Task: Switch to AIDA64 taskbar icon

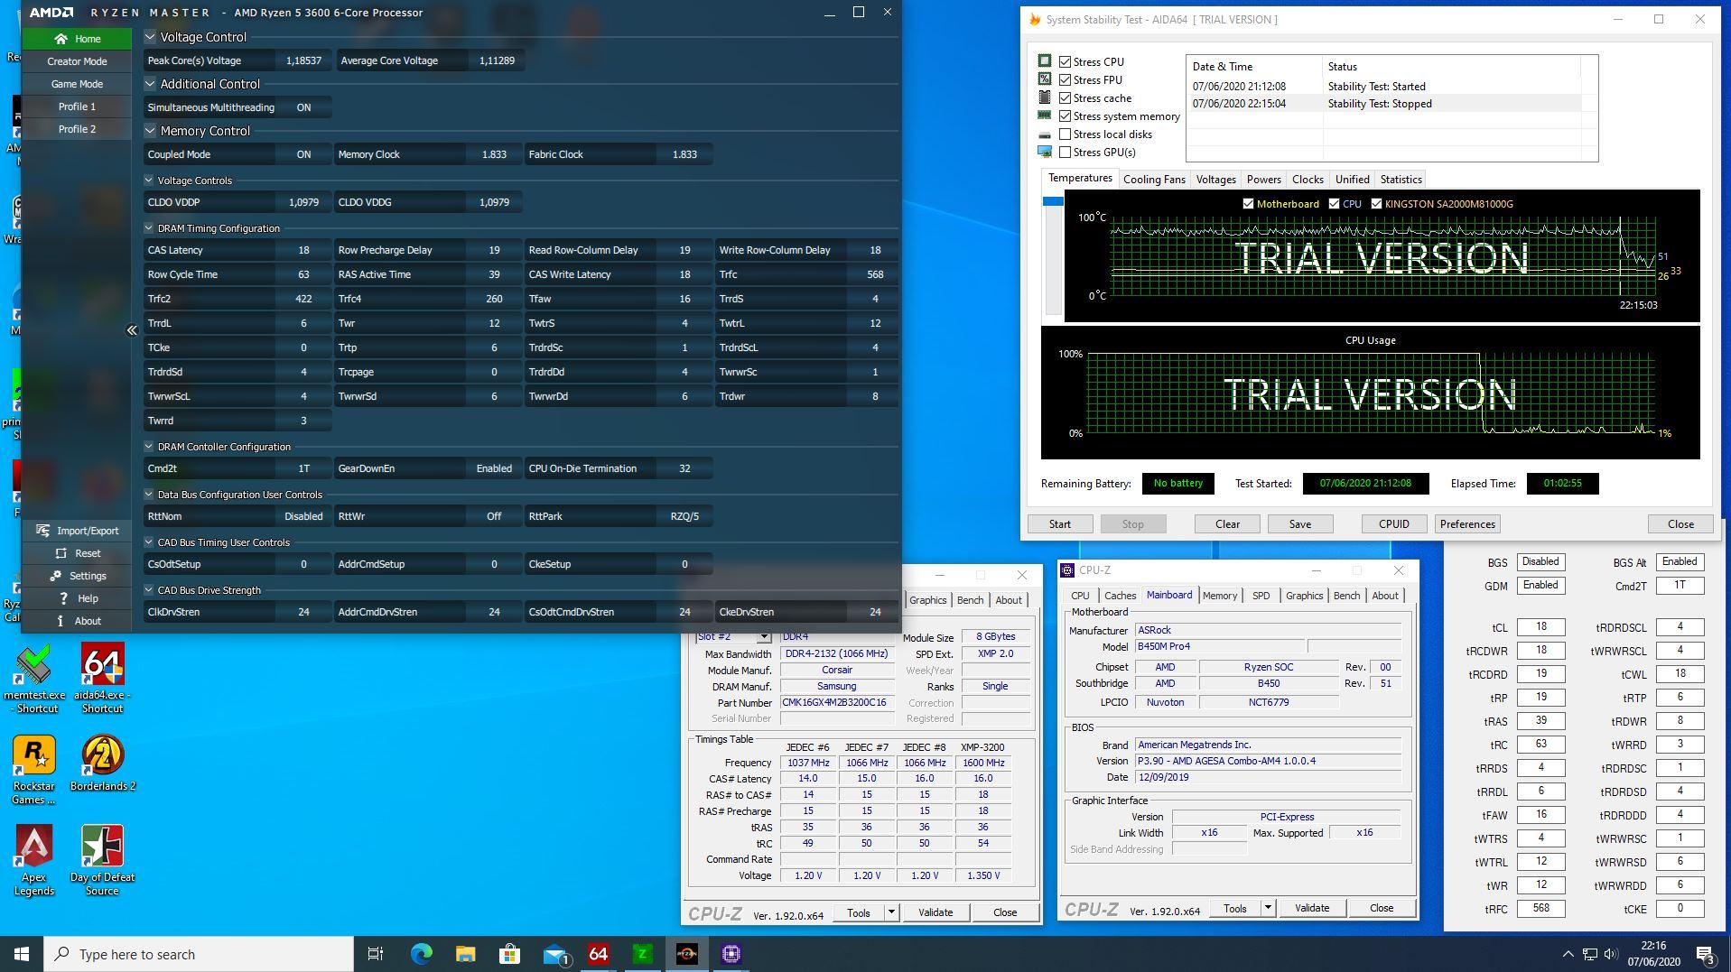Action: click(x=598, y=954)
